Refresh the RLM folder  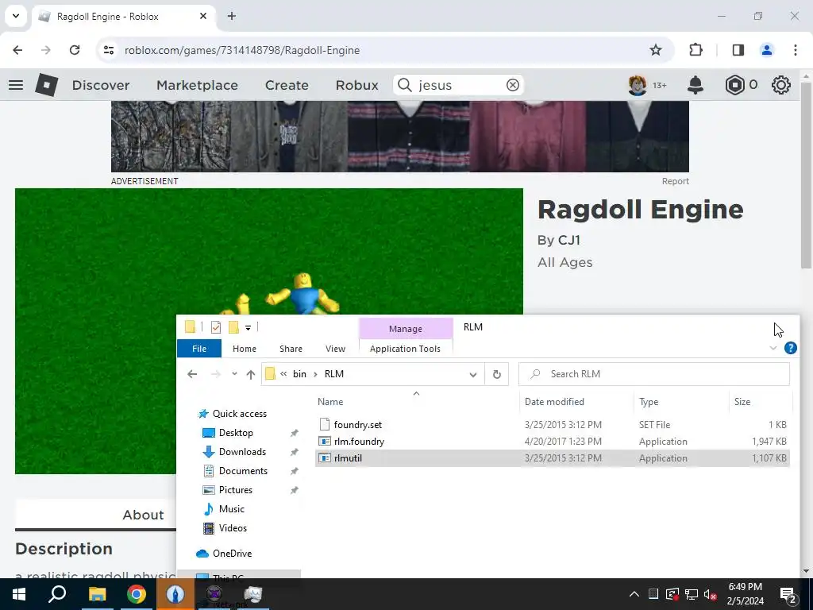(x=497, y=374)
